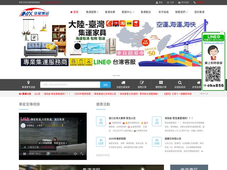Click the 华星集运 HX logo
The image size is (227, 170).
click(x=34, y=12)
